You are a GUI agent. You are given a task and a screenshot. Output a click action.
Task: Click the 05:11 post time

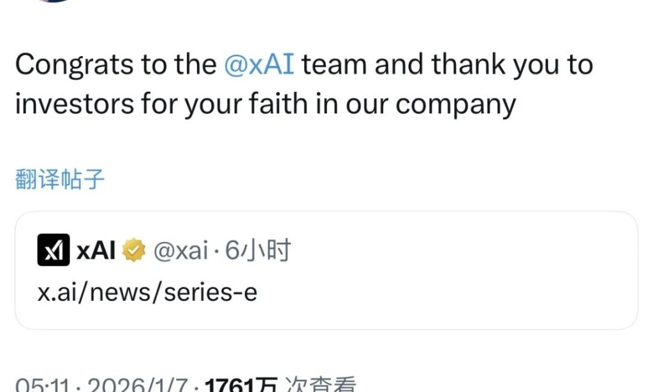tap(41, 384)
